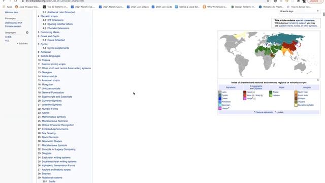The image size is (325, 183).
Task: Jump to Combining Marks section
Action: 50,32
